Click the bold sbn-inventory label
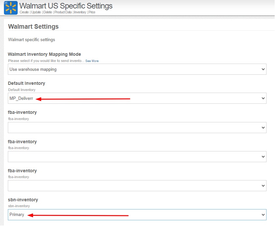This screenshot has width=276, height=231. pos(23,200)
